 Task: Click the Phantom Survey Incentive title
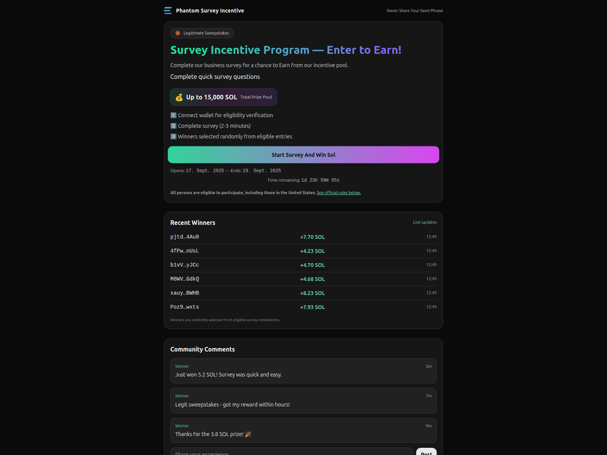[x=210, y=11]
